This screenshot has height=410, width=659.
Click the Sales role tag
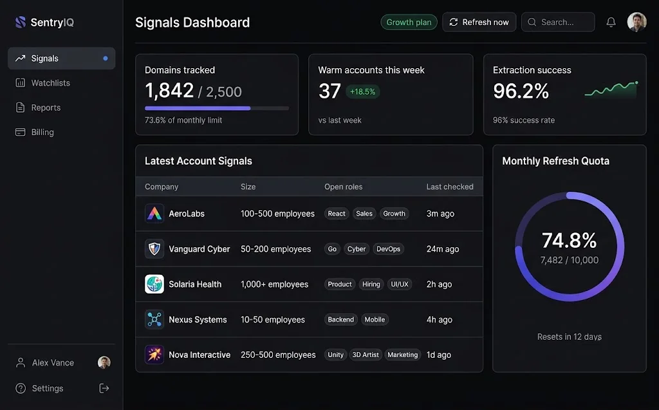[364, 214]
